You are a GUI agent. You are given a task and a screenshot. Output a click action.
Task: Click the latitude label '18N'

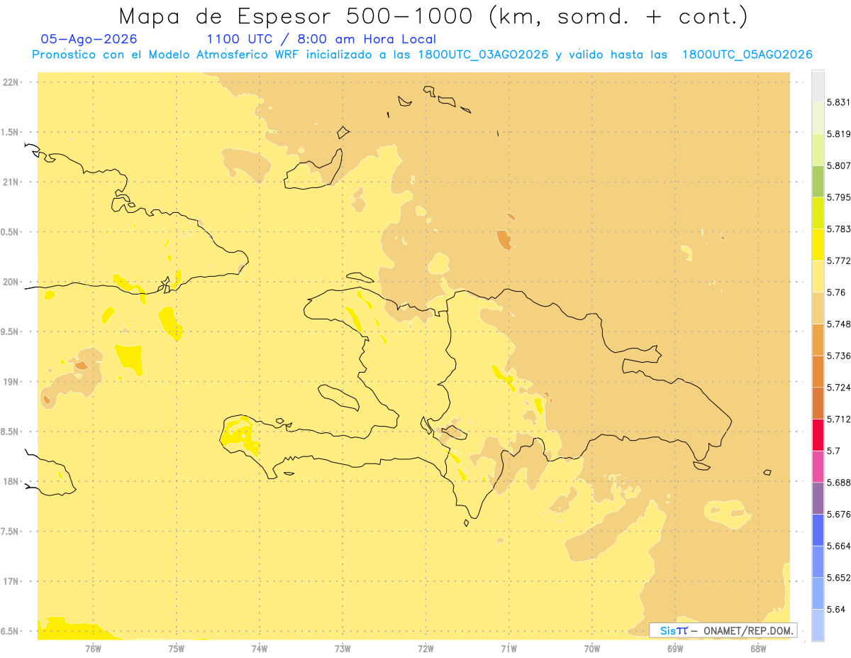click(11, 482)
